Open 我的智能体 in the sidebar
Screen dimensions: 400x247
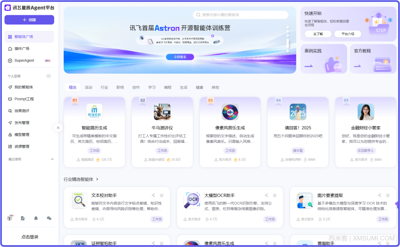point(29,87)
